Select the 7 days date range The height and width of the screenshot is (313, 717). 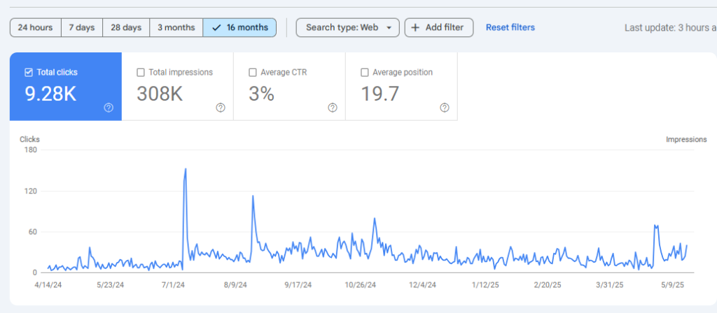click(x=82, y=27)
